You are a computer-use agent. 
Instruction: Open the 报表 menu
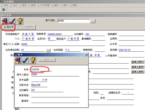point(32,5)
